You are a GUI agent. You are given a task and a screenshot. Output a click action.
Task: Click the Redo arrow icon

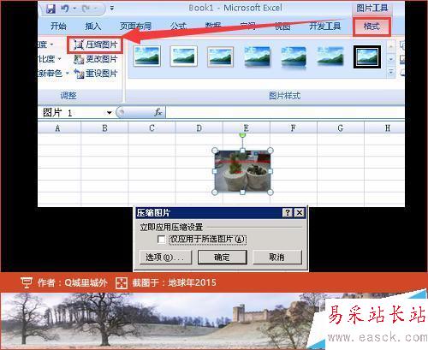click(86, 9)
